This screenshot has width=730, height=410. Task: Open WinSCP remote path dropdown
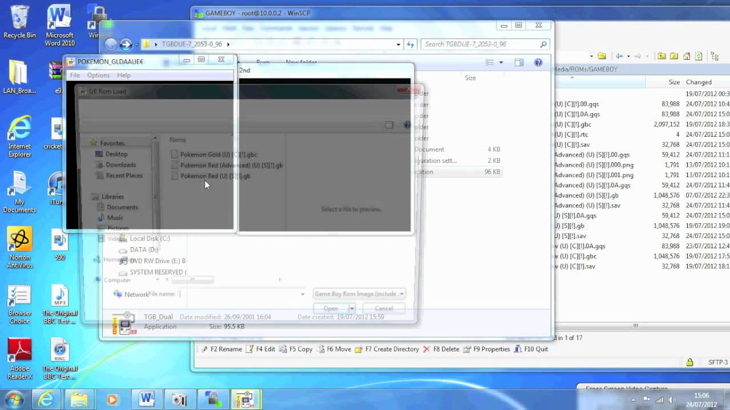coord(591,56)
